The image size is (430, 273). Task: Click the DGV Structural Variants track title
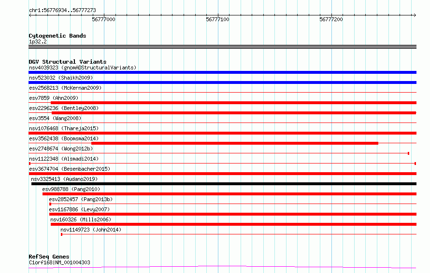(x=68, y=62)
